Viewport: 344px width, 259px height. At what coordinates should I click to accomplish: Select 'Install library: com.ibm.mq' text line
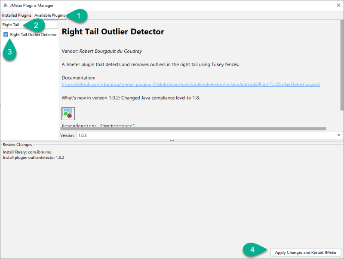(x=27, y=152)
